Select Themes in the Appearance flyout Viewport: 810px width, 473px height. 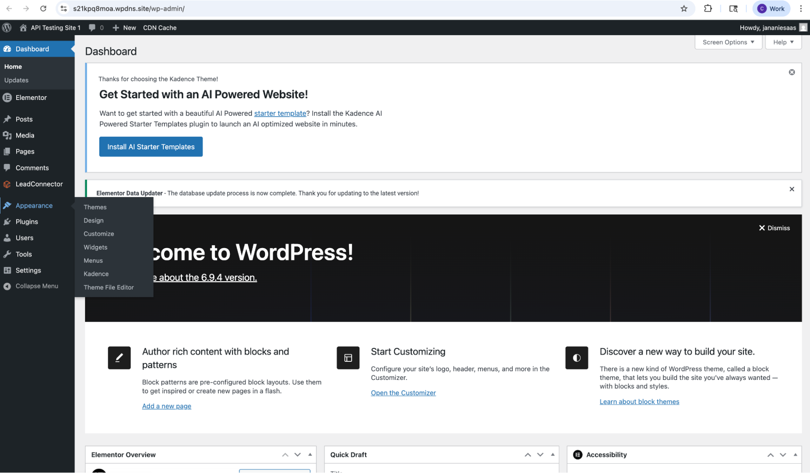95,207
